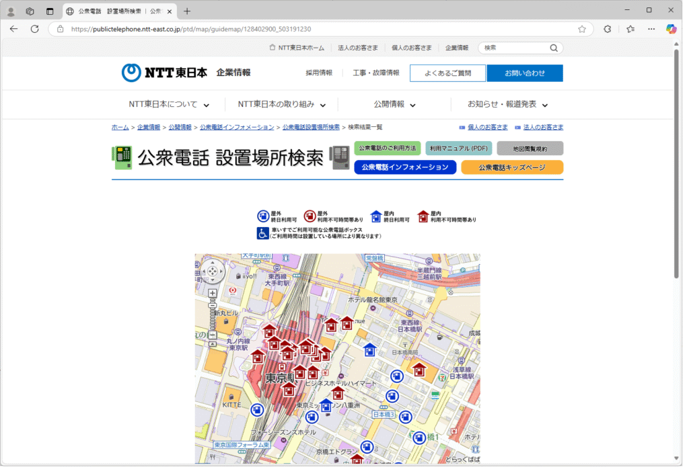Launch Copilot from the browser toolbar
The image size is (689, 467).
click(671, 29)
